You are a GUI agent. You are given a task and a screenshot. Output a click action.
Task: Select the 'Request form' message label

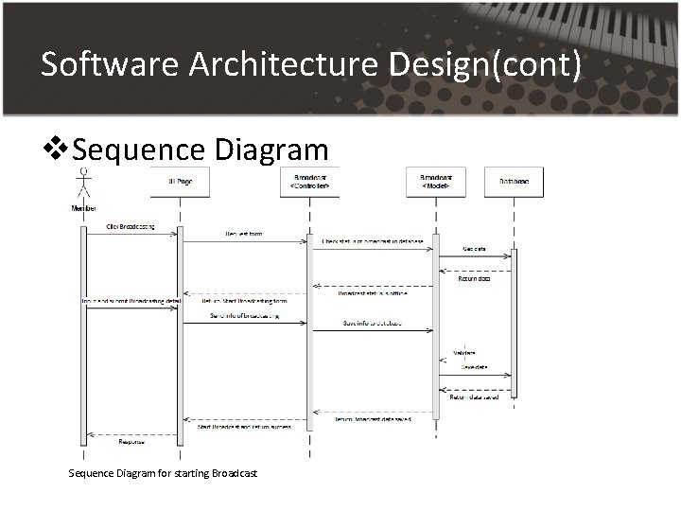coord(244,234)
